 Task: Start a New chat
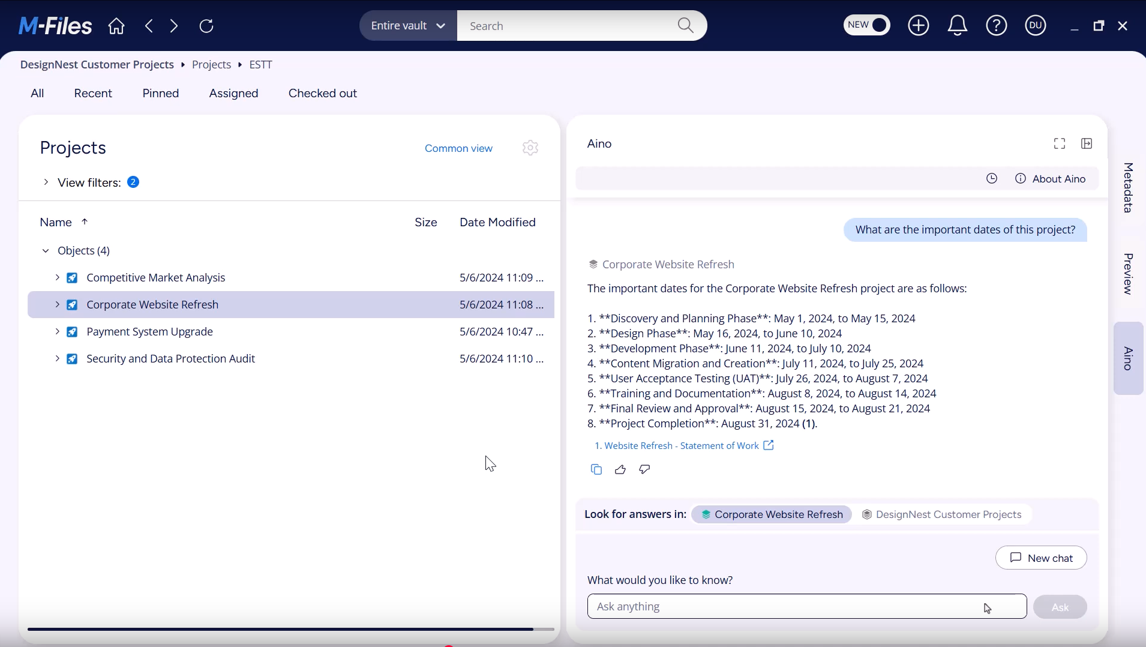pos(1041,558)
